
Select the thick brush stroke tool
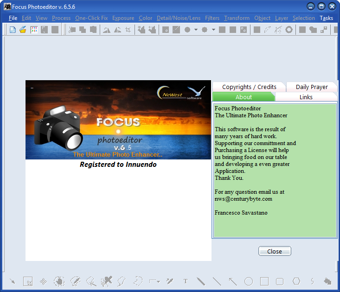(x=201, y=281)
